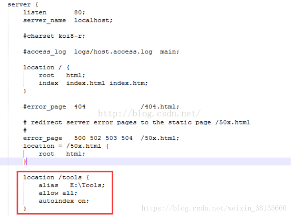Click the 'localhost;' server name value

click(93, 20)
